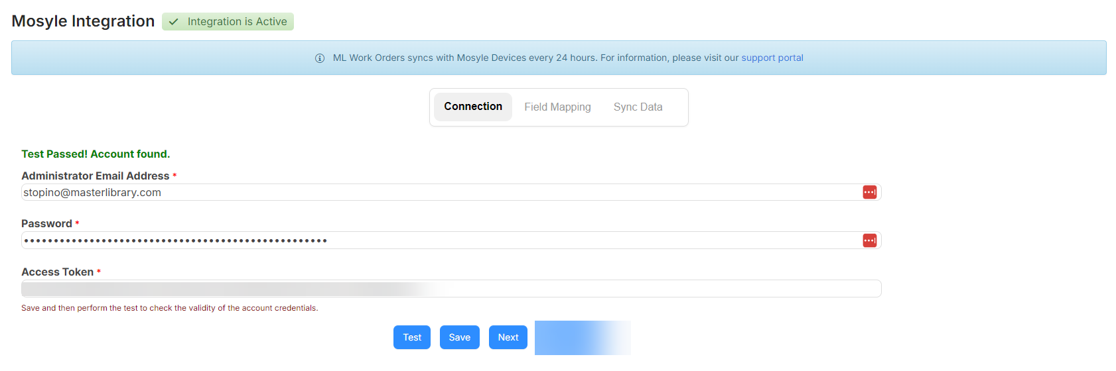Open the Field Mapping tab

point(557,107)
